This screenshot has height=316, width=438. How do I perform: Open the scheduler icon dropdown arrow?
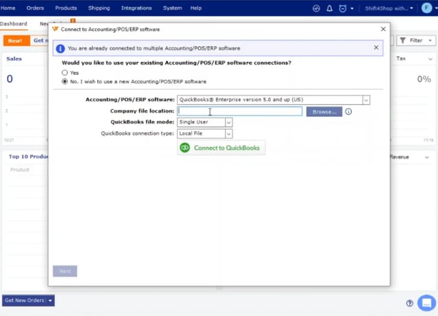point(352,8)
